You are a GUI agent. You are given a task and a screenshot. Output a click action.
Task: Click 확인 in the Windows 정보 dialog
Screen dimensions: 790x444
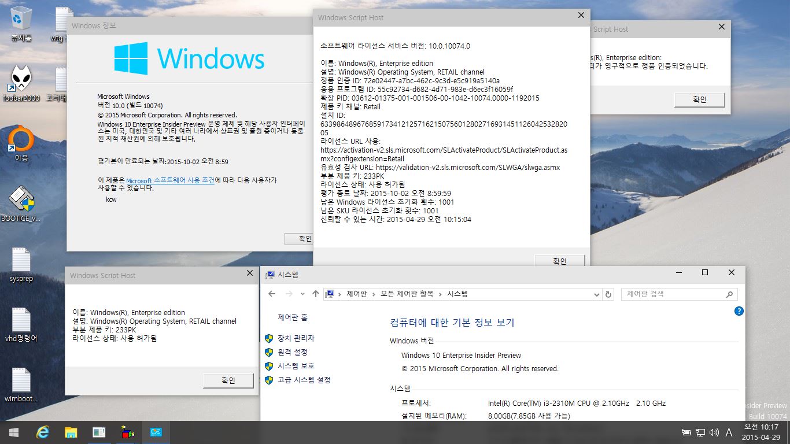point(300,239)
